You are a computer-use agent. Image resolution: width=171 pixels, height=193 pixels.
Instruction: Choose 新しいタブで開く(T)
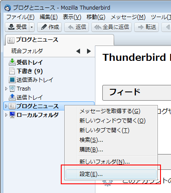pos(111,130)
